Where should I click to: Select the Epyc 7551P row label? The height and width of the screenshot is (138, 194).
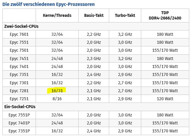point(19,115)
